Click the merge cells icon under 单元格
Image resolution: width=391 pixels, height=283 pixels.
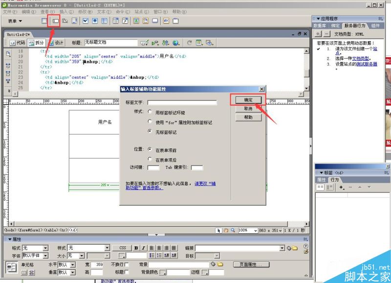coord(24,273)
